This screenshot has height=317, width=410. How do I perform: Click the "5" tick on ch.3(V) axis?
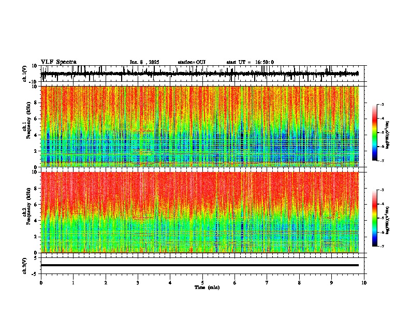36,258
